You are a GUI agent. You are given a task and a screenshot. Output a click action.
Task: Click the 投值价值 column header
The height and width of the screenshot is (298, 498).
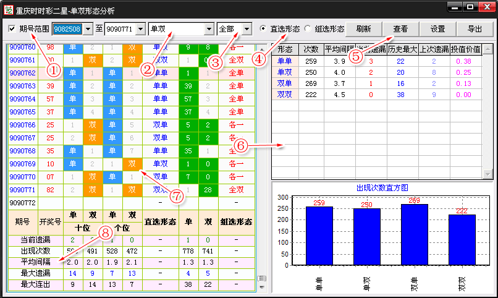465,49
